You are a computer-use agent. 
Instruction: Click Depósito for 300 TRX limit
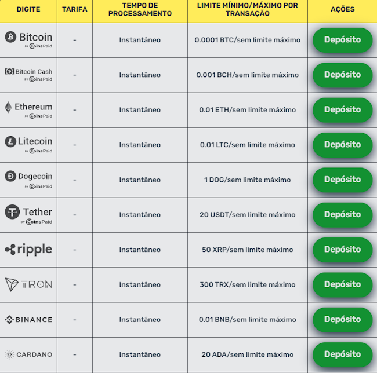pos(342,284)
